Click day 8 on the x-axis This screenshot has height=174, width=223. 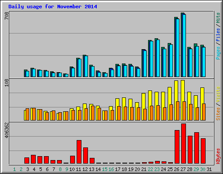pos(60,169)
